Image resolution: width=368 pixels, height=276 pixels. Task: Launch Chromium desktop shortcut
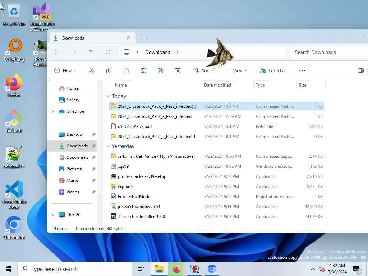(x=14, y=228)
